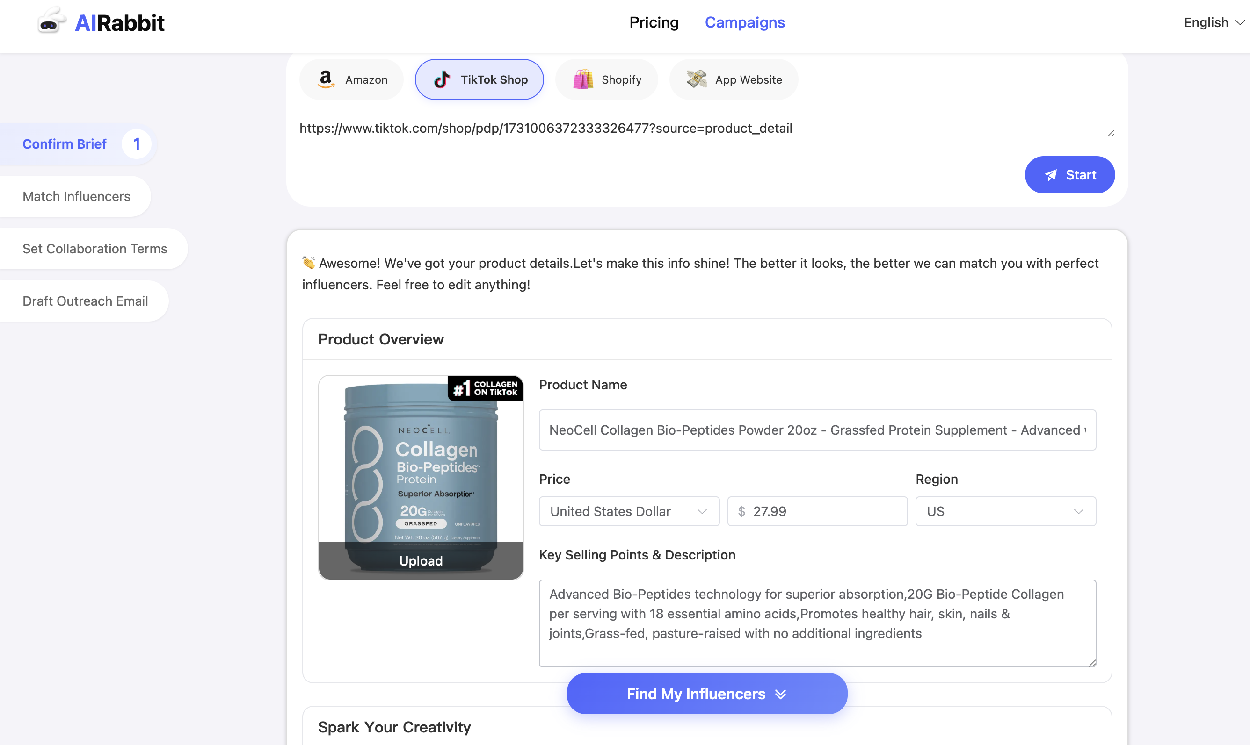Click the TikTok Shop music note icon
The height and width of the screenshot is (745, 1250).
(441, 79)
